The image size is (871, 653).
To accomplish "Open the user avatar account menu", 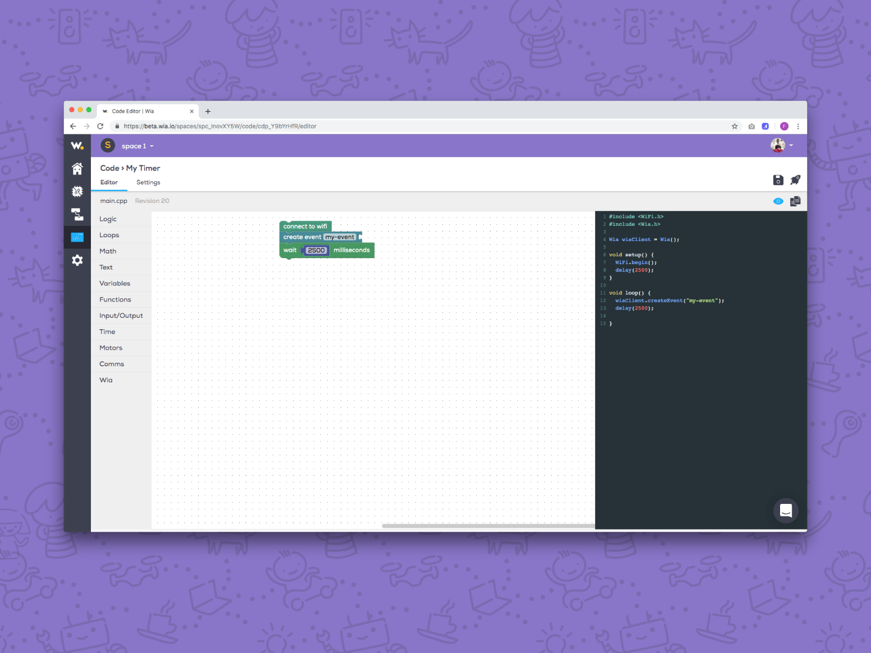I will pos(778,145).
